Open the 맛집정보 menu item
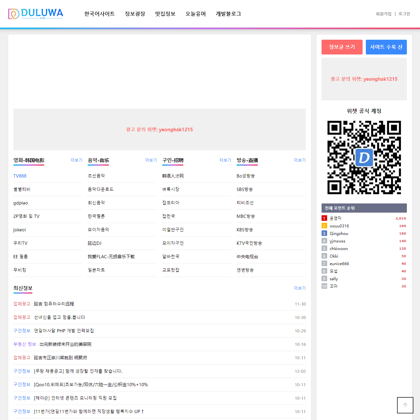The height and width of the screenshot is (420, 420). click(x=165, y=14)
